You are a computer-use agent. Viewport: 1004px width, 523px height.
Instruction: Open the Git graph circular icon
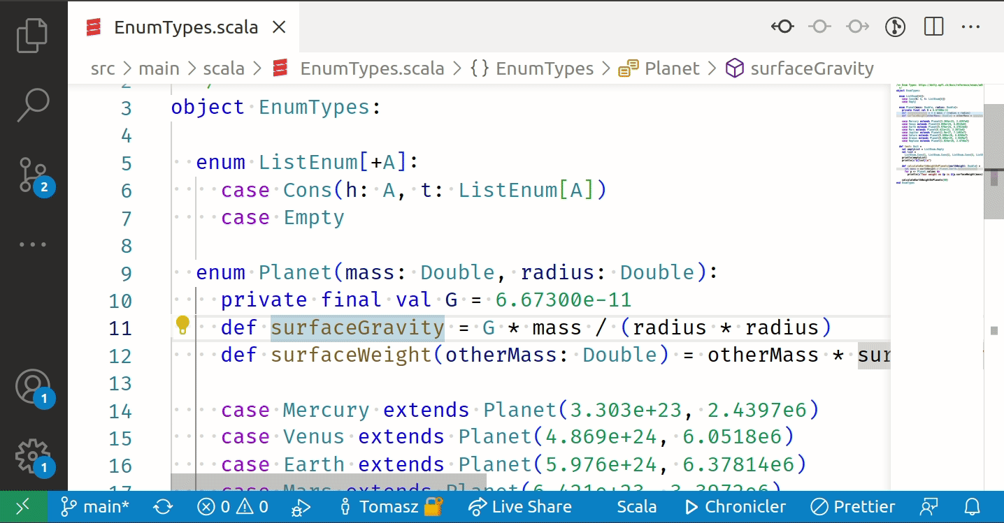pos(895,27)
